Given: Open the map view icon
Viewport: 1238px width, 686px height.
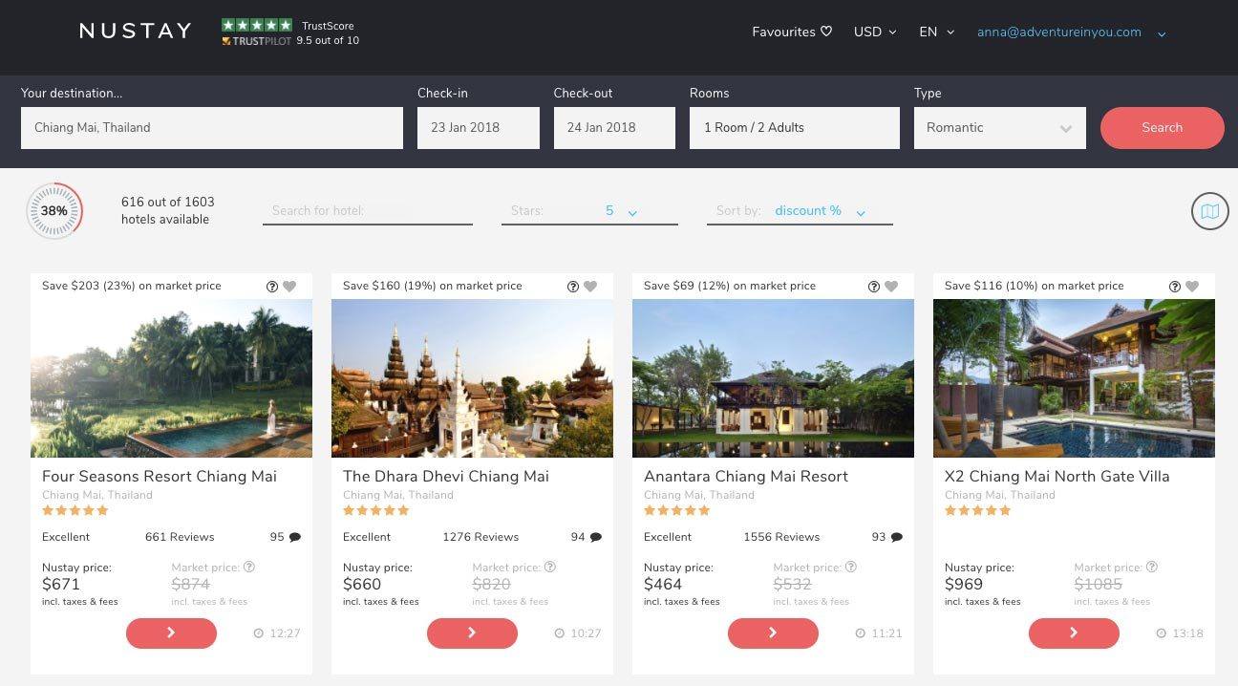Looking at the screenshot, I should (1209, 210).
